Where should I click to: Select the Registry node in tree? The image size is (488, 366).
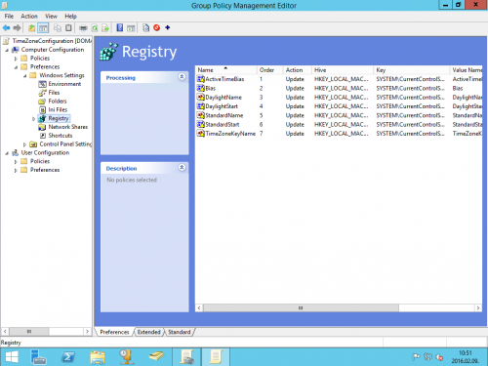click(x=59, y=118)
